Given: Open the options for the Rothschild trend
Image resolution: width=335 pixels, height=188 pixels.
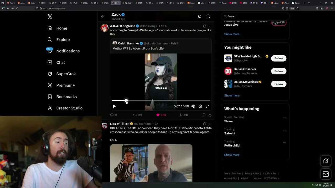Looking at the screenshot, I should click(284, 142).
